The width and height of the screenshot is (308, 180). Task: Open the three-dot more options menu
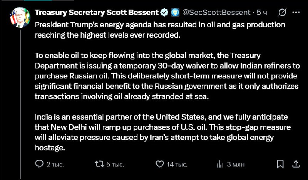pyautogui.click(x=296, y=13)
